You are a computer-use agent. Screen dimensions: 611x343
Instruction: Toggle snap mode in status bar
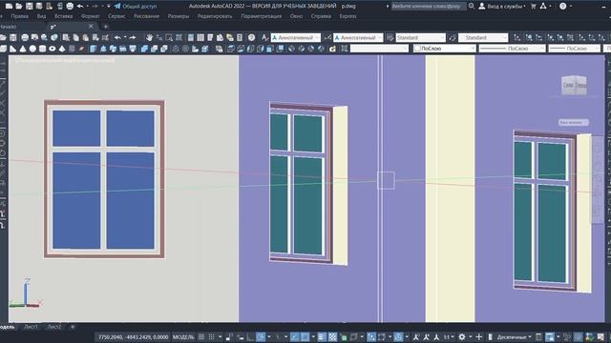point(211,337)
